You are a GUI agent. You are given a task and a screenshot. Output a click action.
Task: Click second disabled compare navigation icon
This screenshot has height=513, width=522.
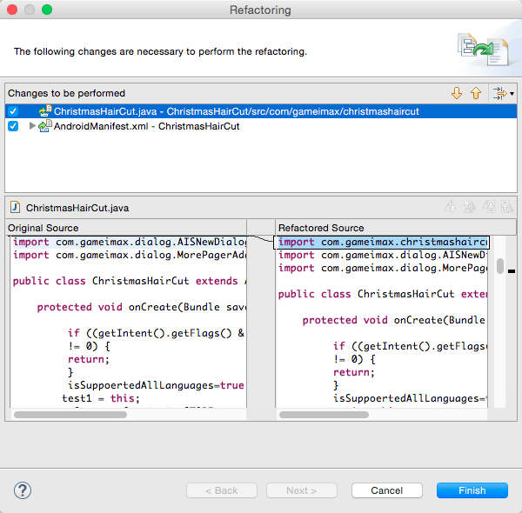point(469,207)
